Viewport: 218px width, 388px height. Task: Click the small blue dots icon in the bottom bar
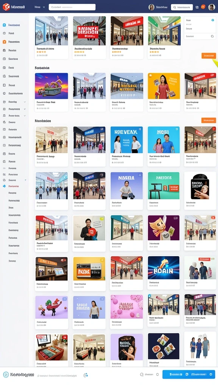click(86, 375)
